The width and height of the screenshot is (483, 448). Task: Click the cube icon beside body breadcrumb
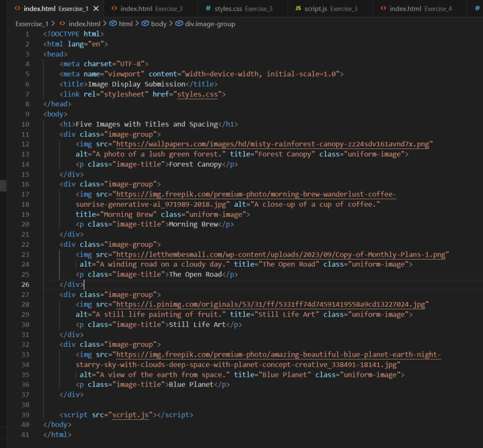coord(145,24)
